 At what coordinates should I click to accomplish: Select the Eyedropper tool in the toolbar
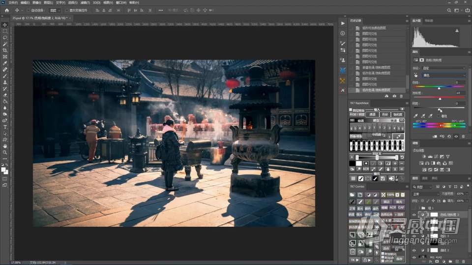click(x=5, y=63)
